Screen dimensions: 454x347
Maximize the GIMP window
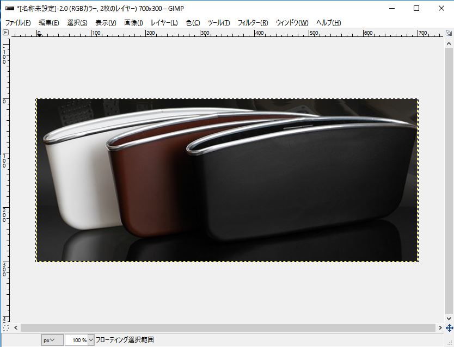click(x=416, y=8)
